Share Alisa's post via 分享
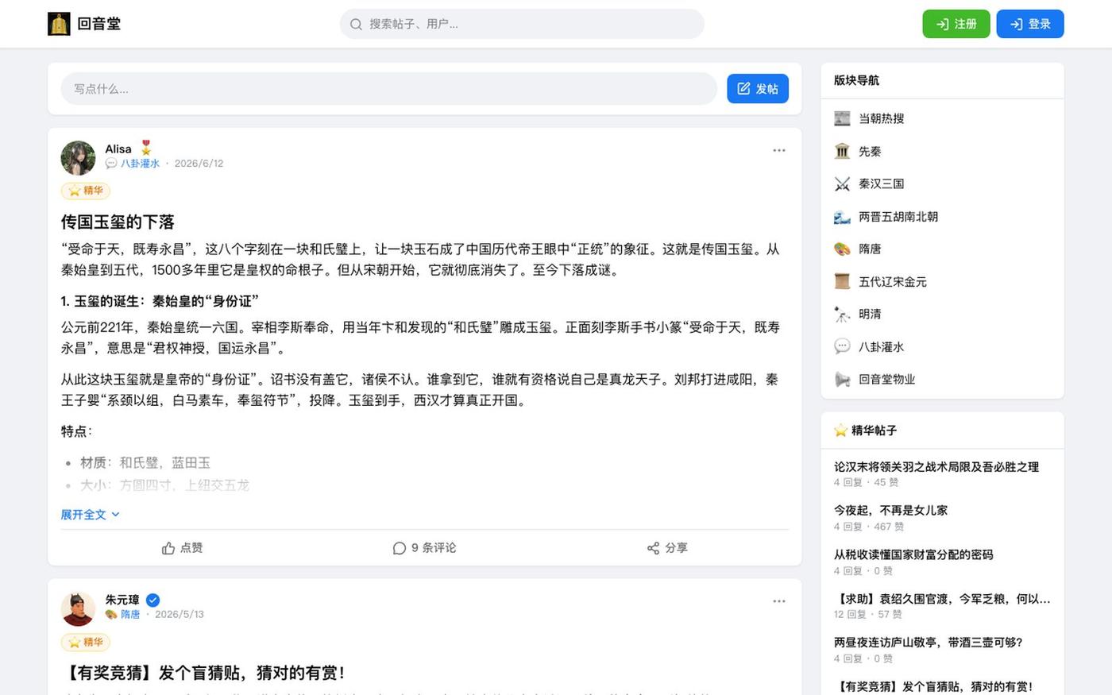The image size is (1112, 695). pyautogui.click(x=667, y=548)
